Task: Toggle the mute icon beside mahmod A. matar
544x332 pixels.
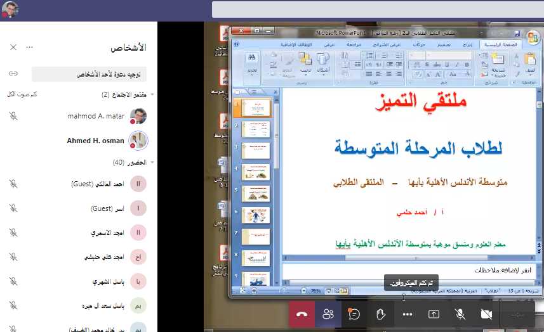Action: (13, 116)
